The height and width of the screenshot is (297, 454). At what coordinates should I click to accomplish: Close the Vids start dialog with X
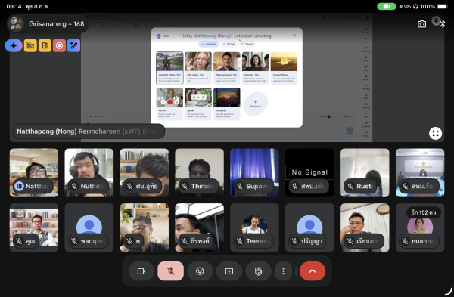click(x=294, y=36)
